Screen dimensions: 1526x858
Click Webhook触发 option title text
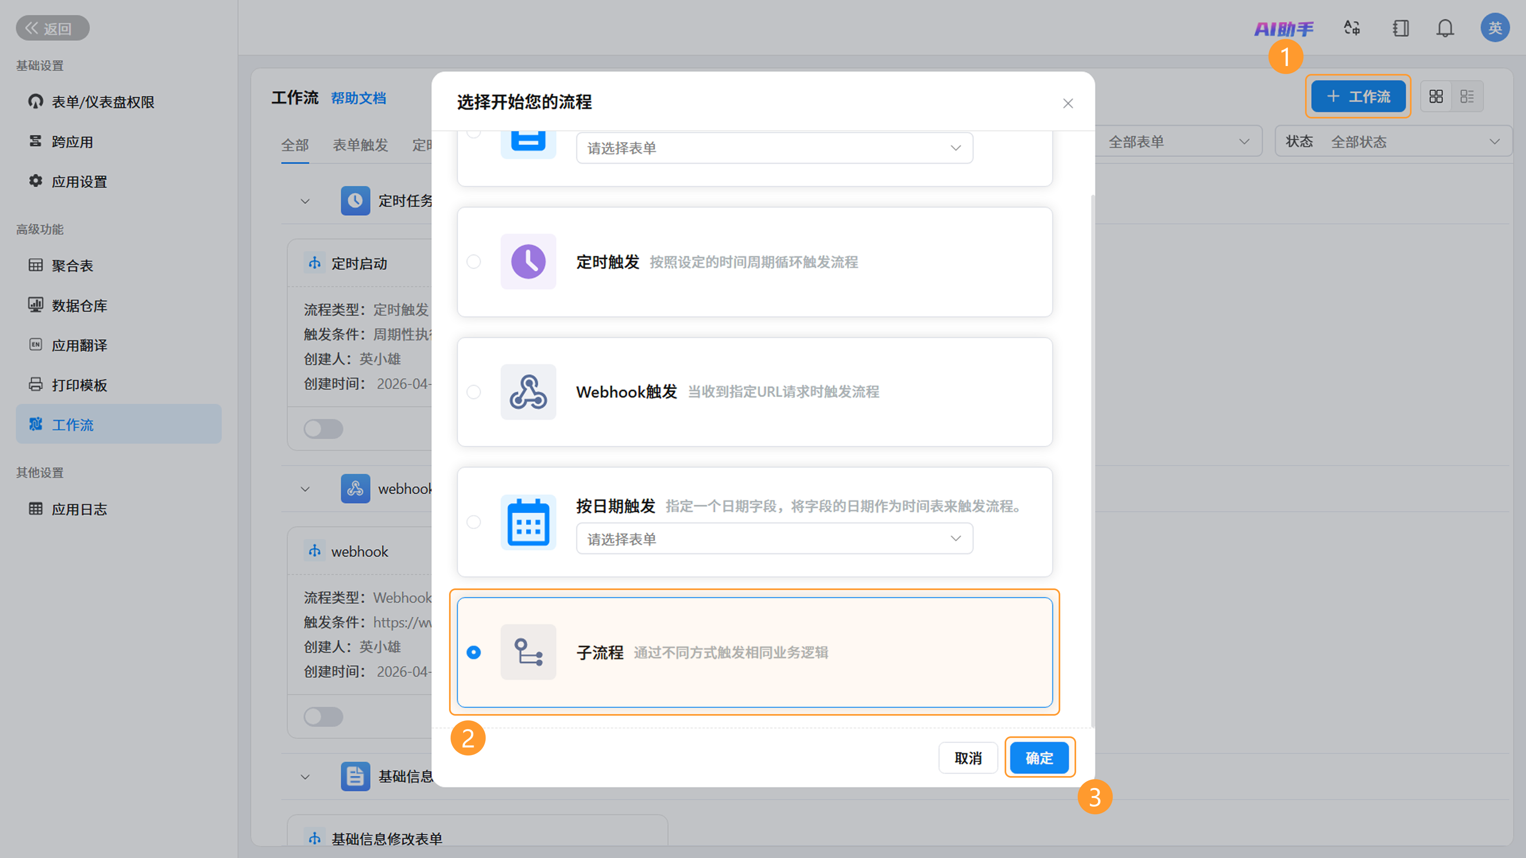[x=627, y=392]
